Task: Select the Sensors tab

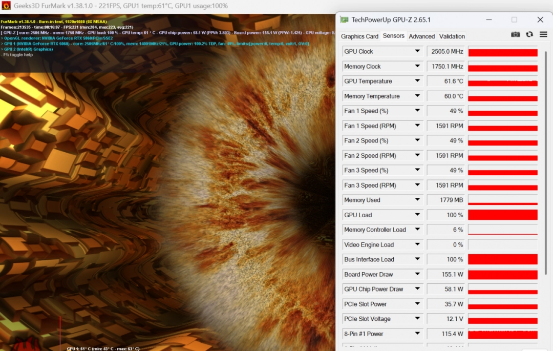Action: click(393, 36)
